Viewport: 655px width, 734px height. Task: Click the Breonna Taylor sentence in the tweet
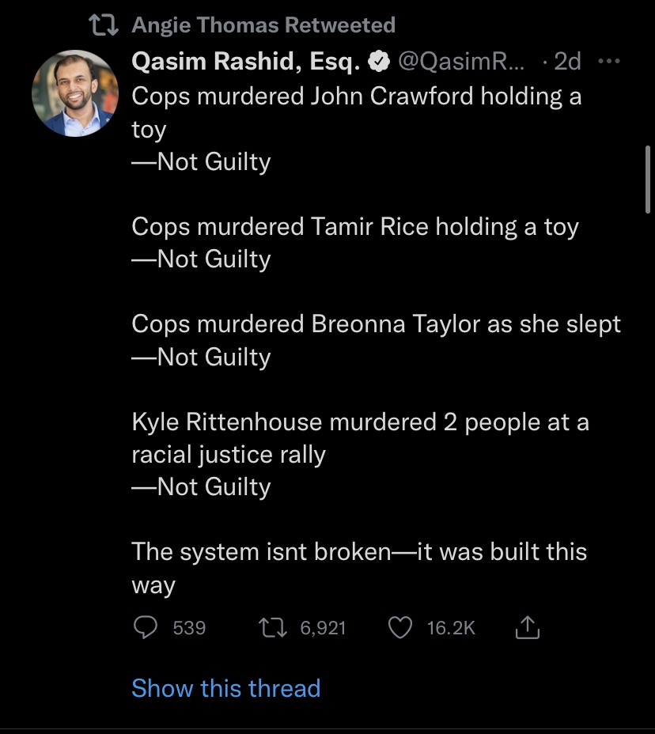pyautogui.click(x=376, y=324)
